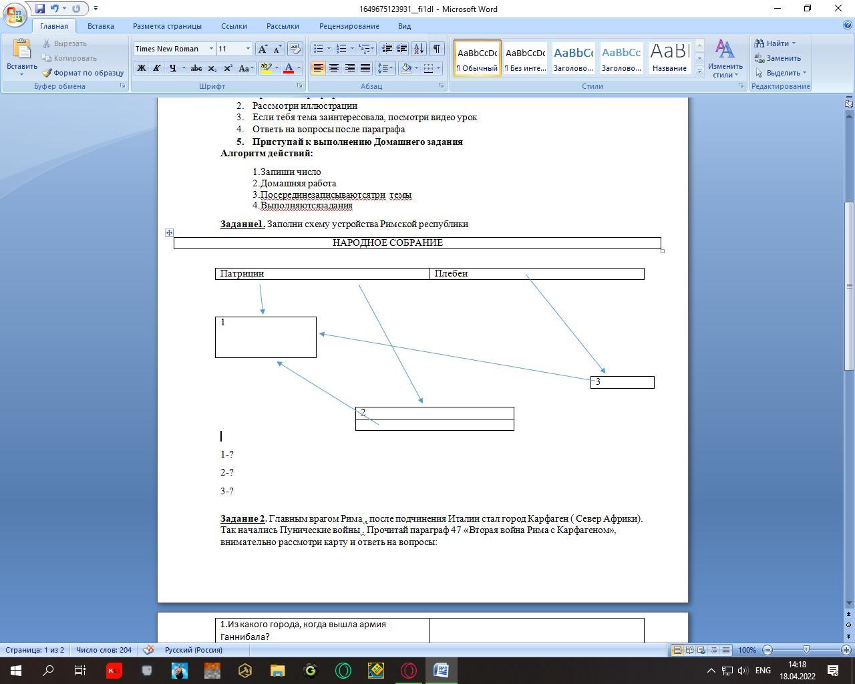The image size is (855, 684).
Task: Click the Найти button
Action: pyautogui.click(x=776, y=43)
